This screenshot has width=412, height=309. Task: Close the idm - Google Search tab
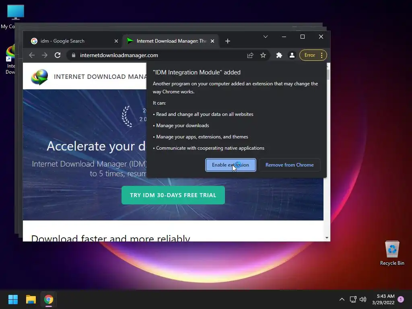pyautogui.click(x=116, y=41)
